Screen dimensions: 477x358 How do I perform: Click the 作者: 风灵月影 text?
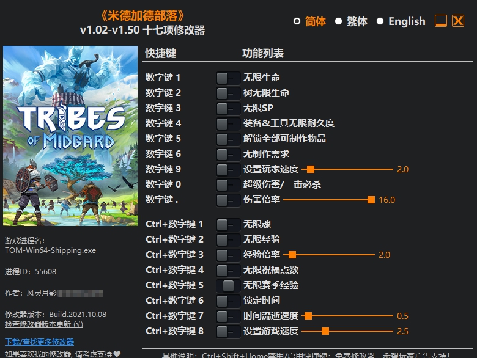point(31,293)
